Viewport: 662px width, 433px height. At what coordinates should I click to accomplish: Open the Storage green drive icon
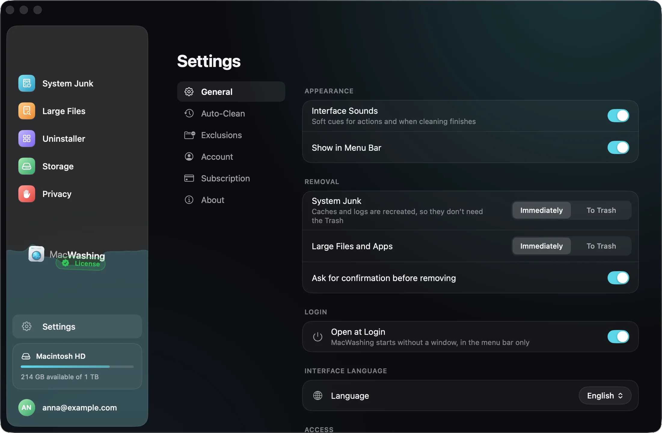tap(27, 166)
